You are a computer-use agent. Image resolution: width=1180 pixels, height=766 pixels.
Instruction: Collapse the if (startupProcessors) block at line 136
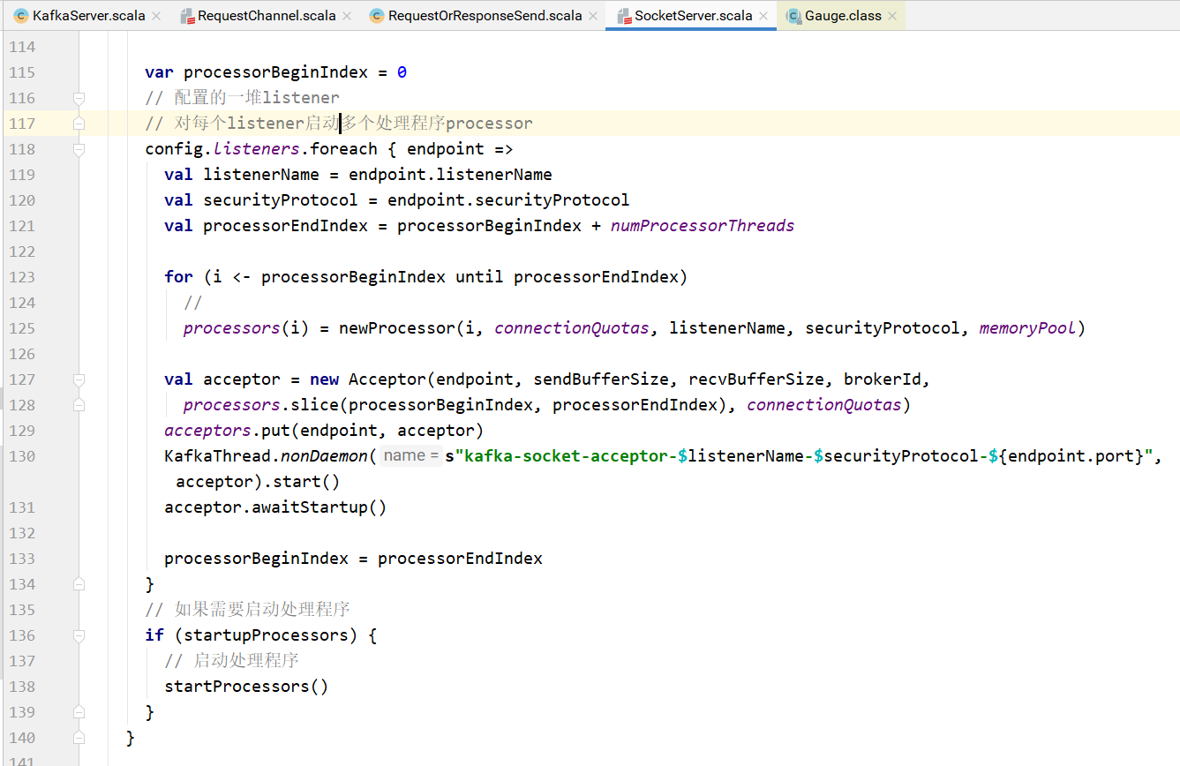pos(79,635)
